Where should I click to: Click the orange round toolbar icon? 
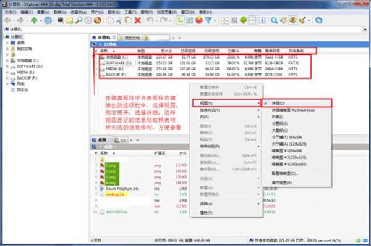pyautogui.click(x=98, y=20)
